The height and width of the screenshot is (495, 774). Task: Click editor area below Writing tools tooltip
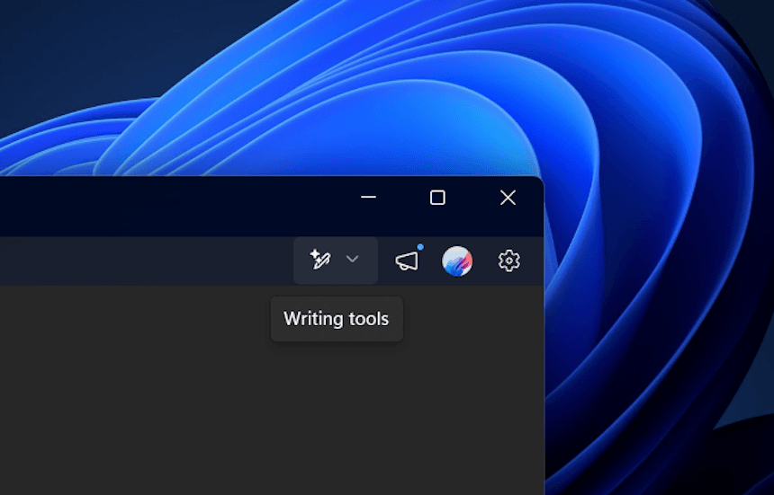[337, 404]
